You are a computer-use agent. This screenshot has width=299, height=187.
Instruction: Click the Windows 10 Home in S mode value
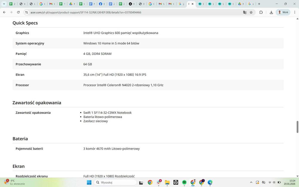click(111, 43)
